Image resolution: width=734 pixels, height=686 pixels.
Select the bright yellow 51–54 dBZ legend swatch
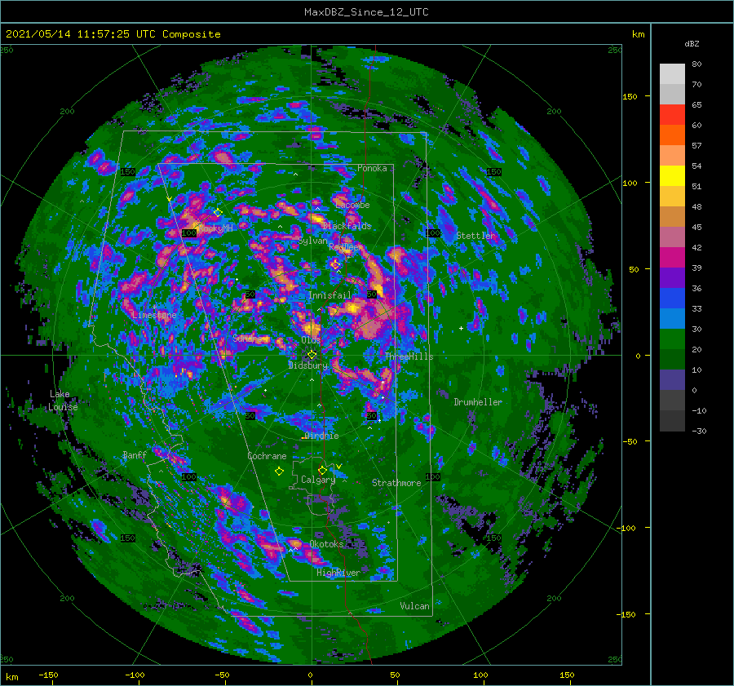pyautogui.click(x=672, y=176)
